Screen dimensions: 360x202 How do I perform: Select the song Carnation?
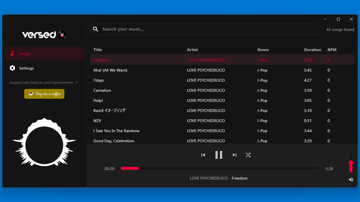222,90
